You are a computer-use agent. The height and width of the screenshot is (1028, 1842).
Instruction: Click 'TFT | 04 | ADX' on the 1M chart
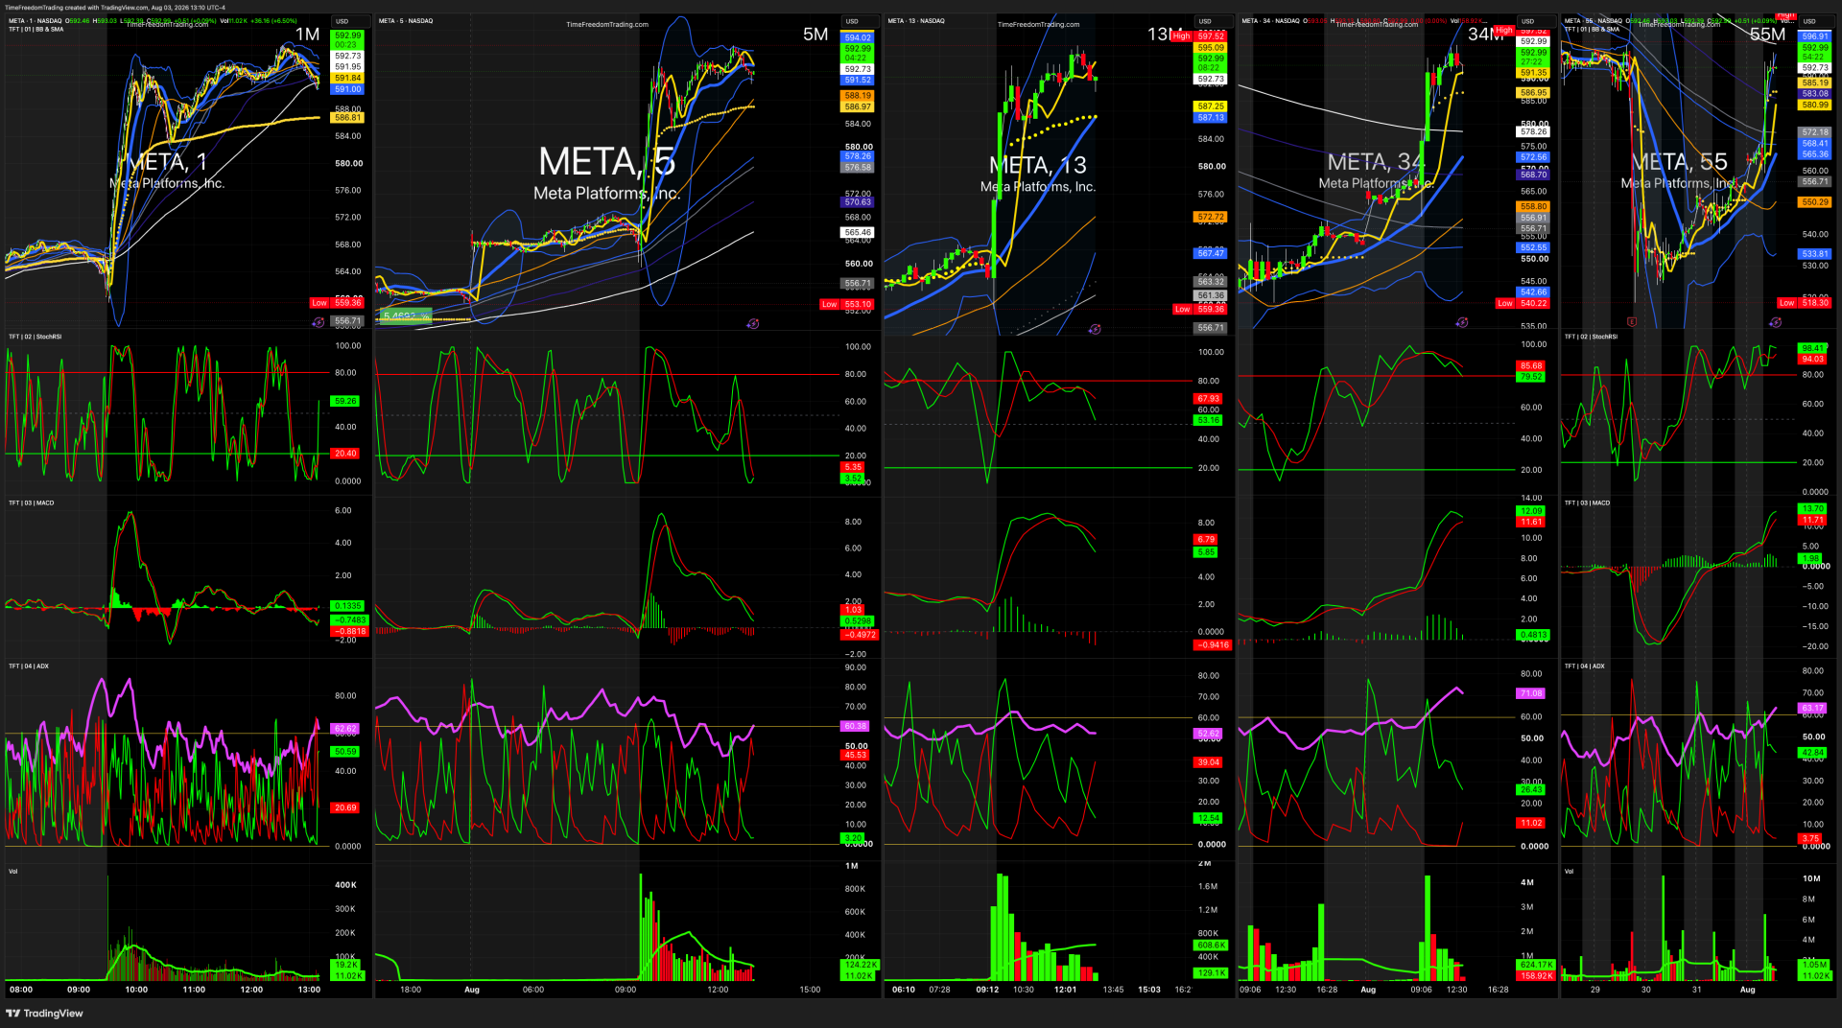click(x=29, y=666)
